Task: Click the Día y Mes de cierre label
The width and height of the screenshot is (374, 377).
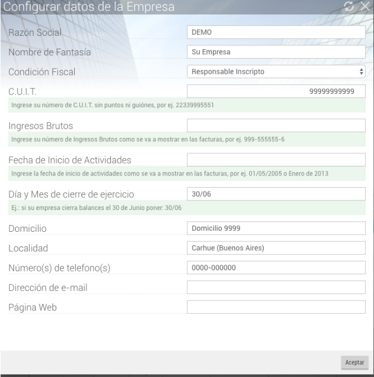Action: tap(71, 194)
